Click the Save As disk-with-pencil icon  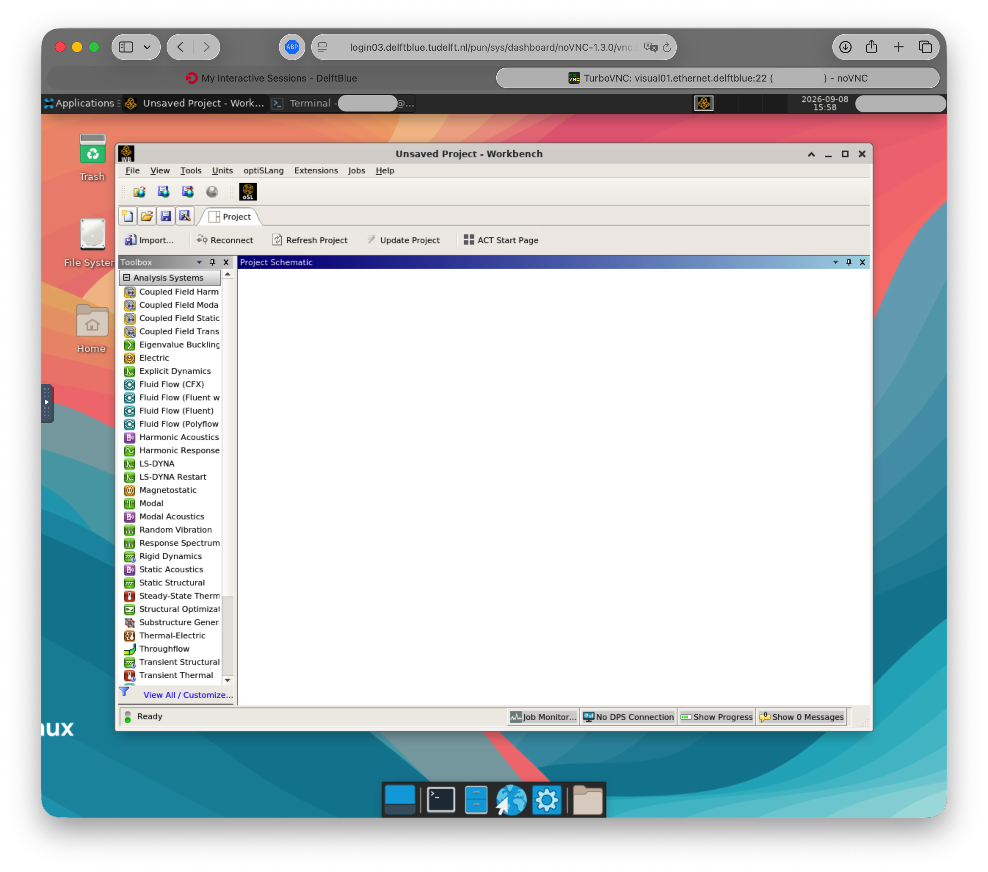tap(185, 216)
